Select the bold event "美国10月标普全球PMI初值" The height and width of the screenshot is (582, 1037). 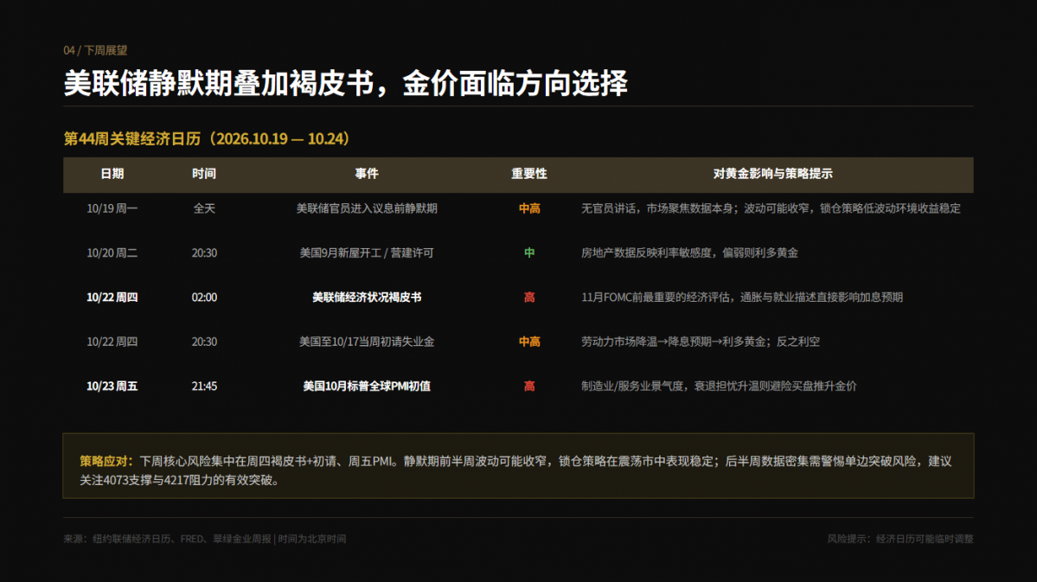pos(367,386)
